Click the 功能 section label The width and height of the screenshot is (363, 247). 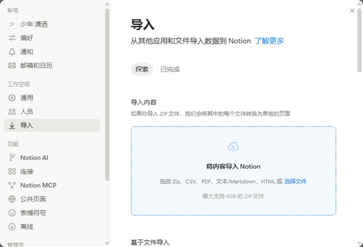pos(13,144)
